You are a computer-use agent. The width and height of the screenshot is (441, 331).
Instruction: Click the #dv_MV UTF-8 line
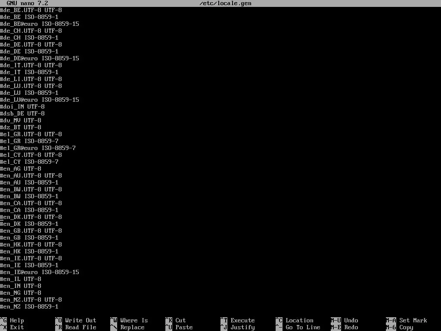pos(21,121)
